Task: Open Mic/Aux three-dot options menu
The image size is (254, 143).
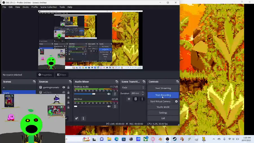Action: coord(115,106)
